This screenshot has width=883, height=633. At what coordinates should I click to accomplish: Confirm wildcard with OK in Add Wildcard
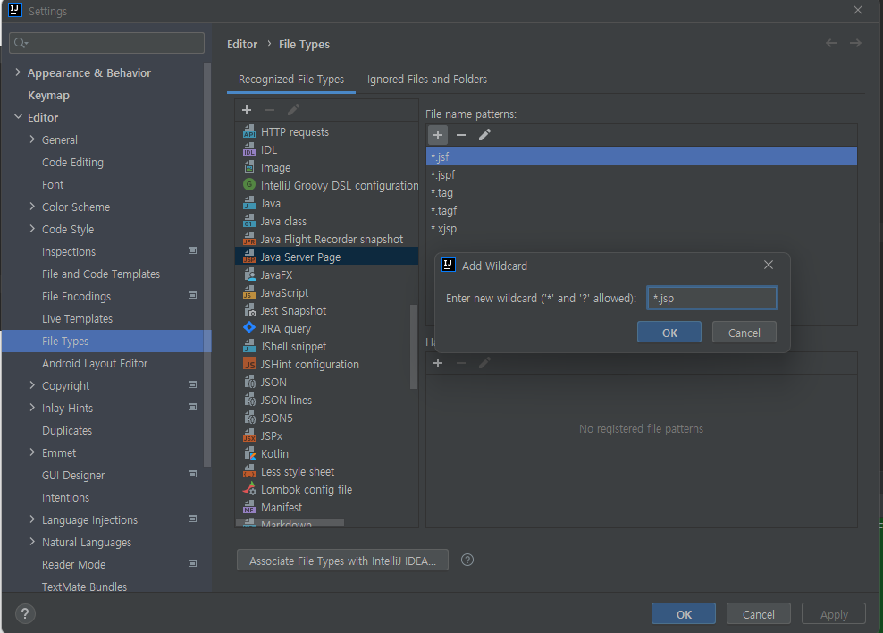pos(669,333)
